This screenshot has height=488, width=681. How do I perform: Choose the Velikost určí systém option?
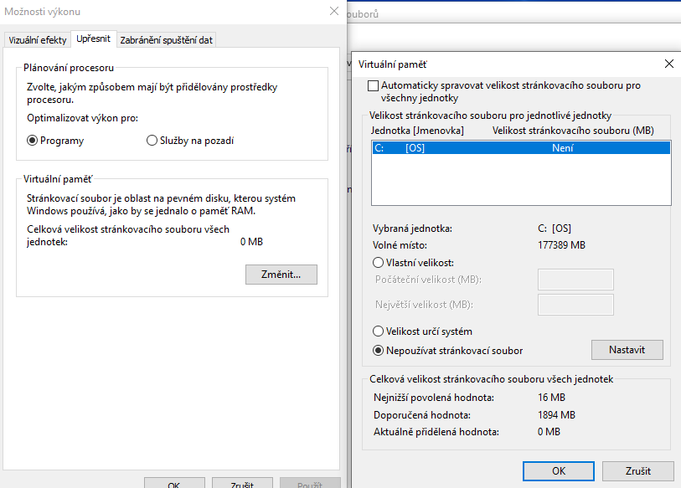coord(379,331)
